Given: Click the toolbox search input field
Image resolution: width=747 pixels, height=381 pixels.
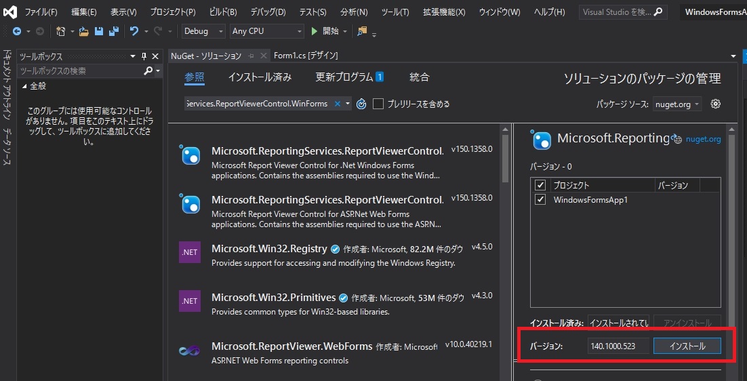Looking at the screenshot, I should click(80, 71).
